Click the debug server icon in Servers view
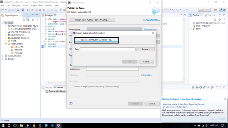 (197, 87)
